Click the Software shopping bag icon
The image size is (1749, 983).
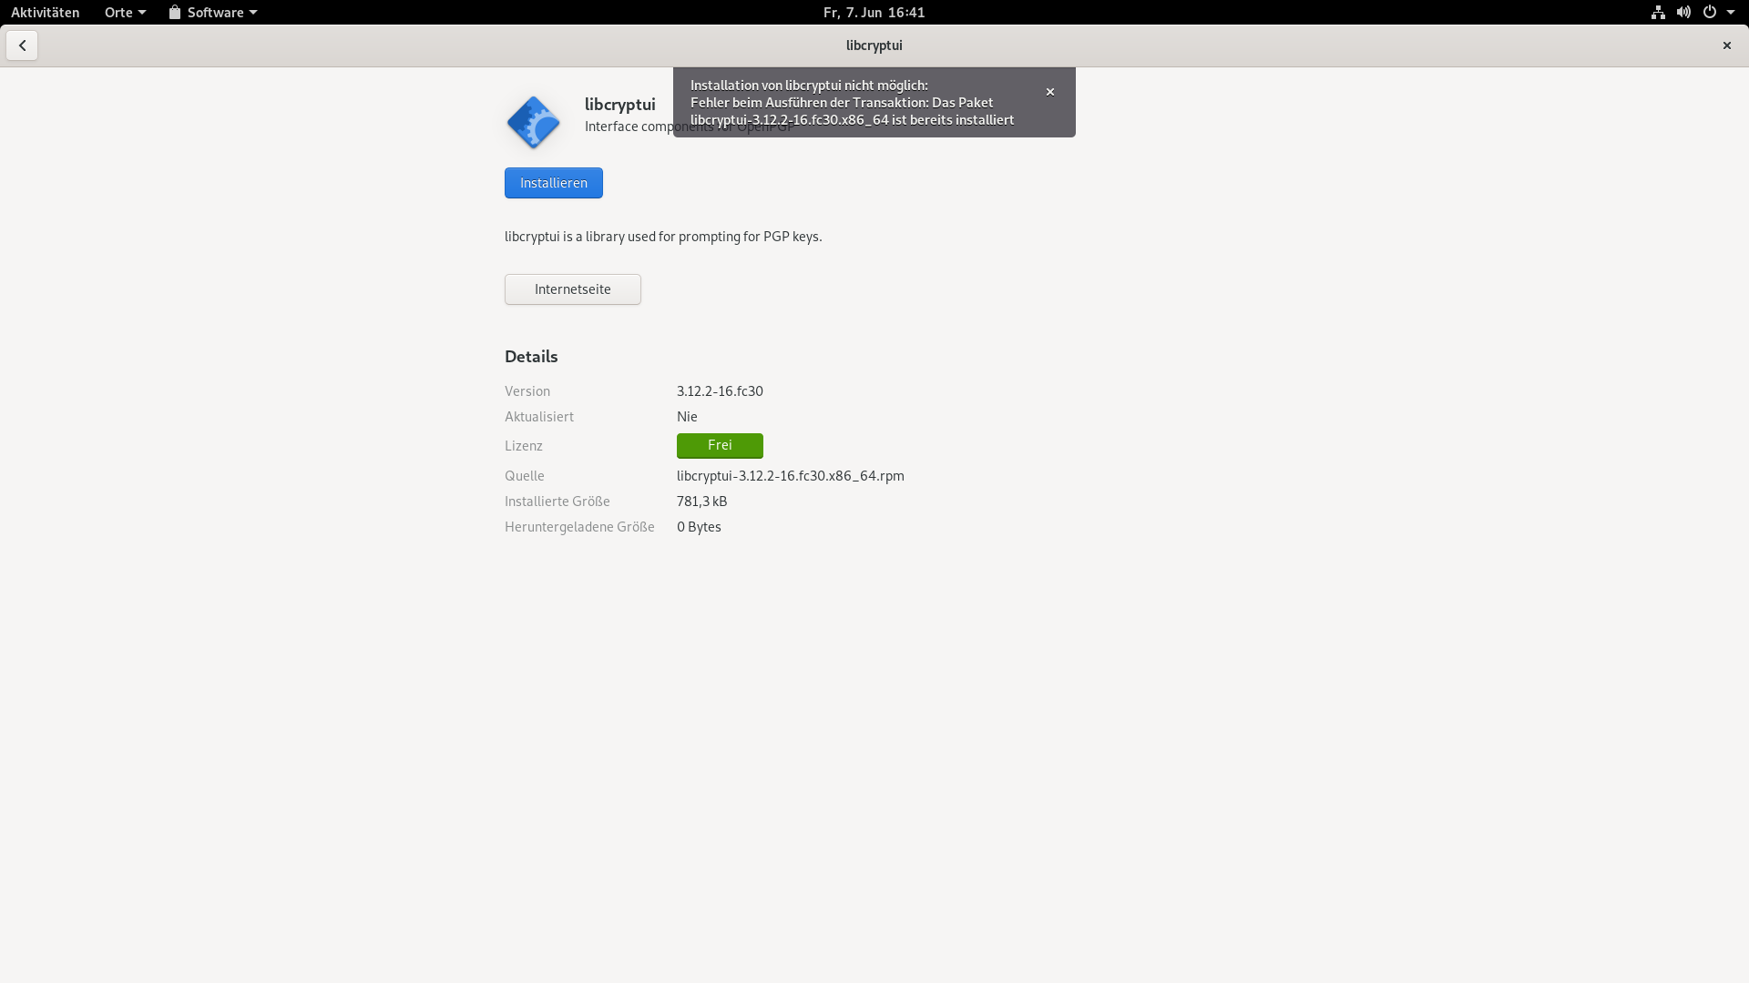(175, 12)
